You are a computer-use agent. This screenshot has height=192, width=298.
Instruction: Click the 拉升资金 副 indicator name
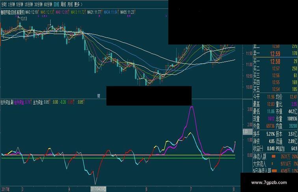[7, 102]
